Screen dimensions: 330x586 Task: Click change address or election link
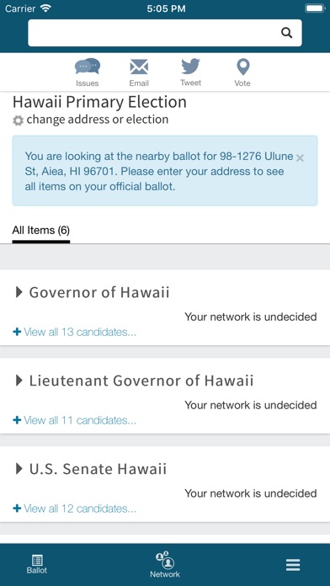(x=98, y=120)
